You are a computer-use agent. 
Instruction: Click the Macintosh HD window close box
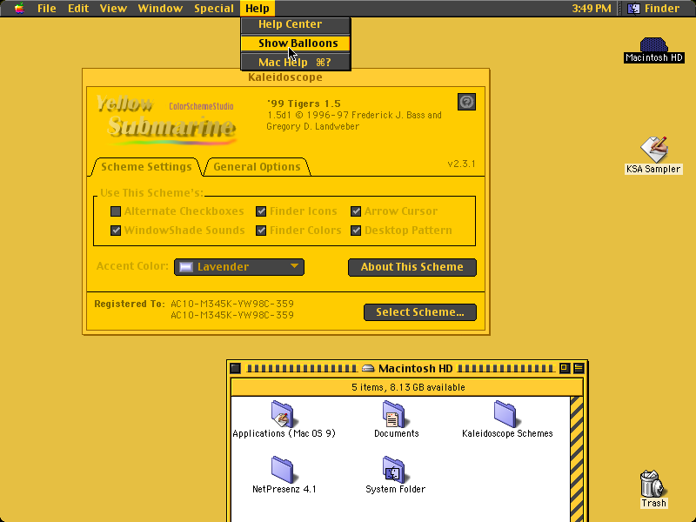[x=236, y=368]
